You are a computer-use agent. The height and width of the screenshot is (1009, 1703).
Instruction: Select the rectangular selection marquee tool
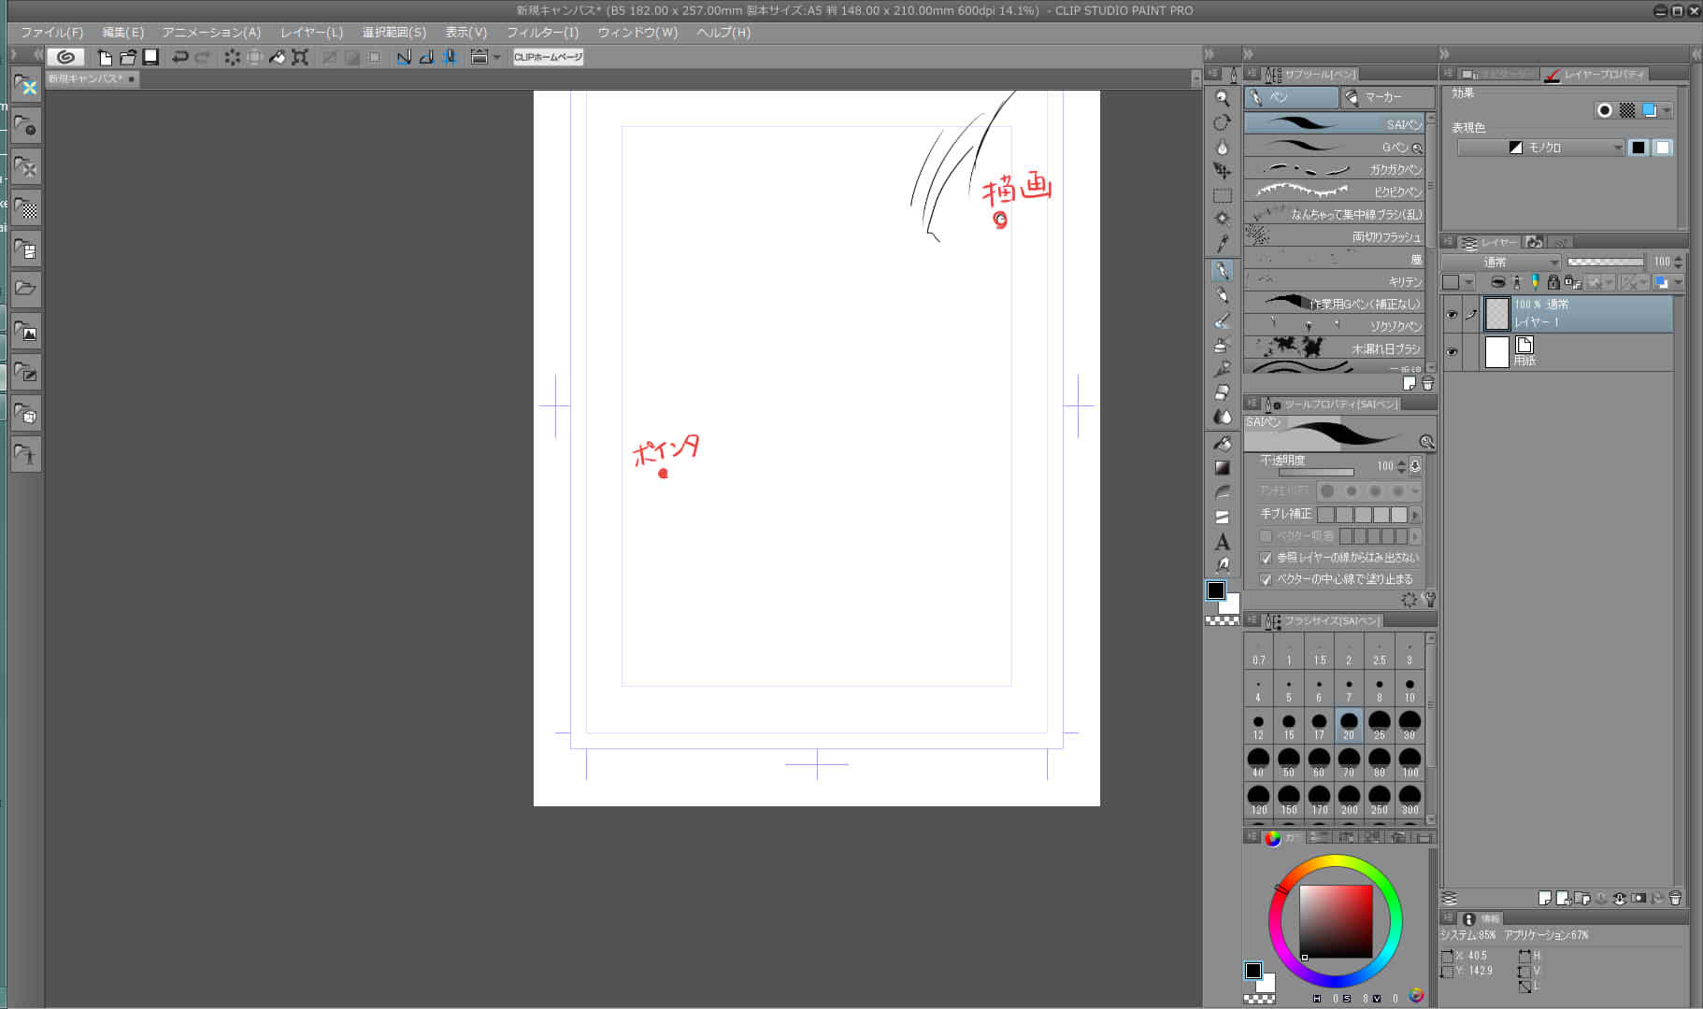point(1222,195)
